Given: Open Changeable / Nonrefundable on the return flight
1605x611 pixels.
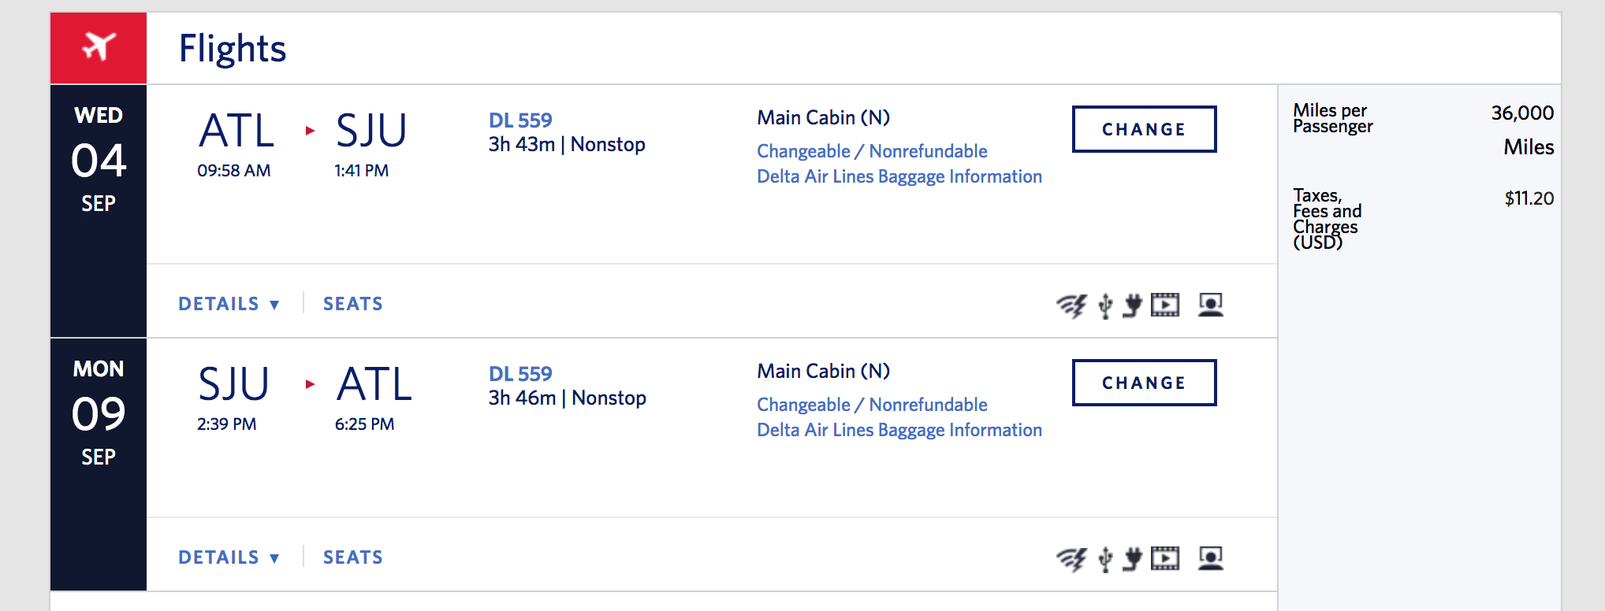Looking at the screenshot, I should point(872,405).
